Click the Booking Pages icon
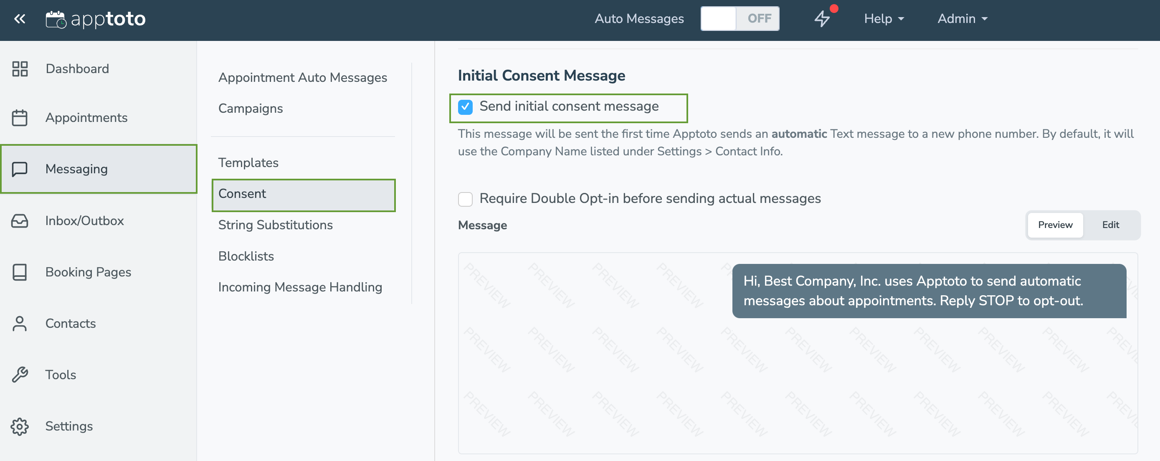The width and height of the screenshot is (1160, 461). [x=20, y=271]
